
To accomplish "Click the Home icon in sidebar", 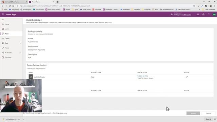I will pos(3,24).
